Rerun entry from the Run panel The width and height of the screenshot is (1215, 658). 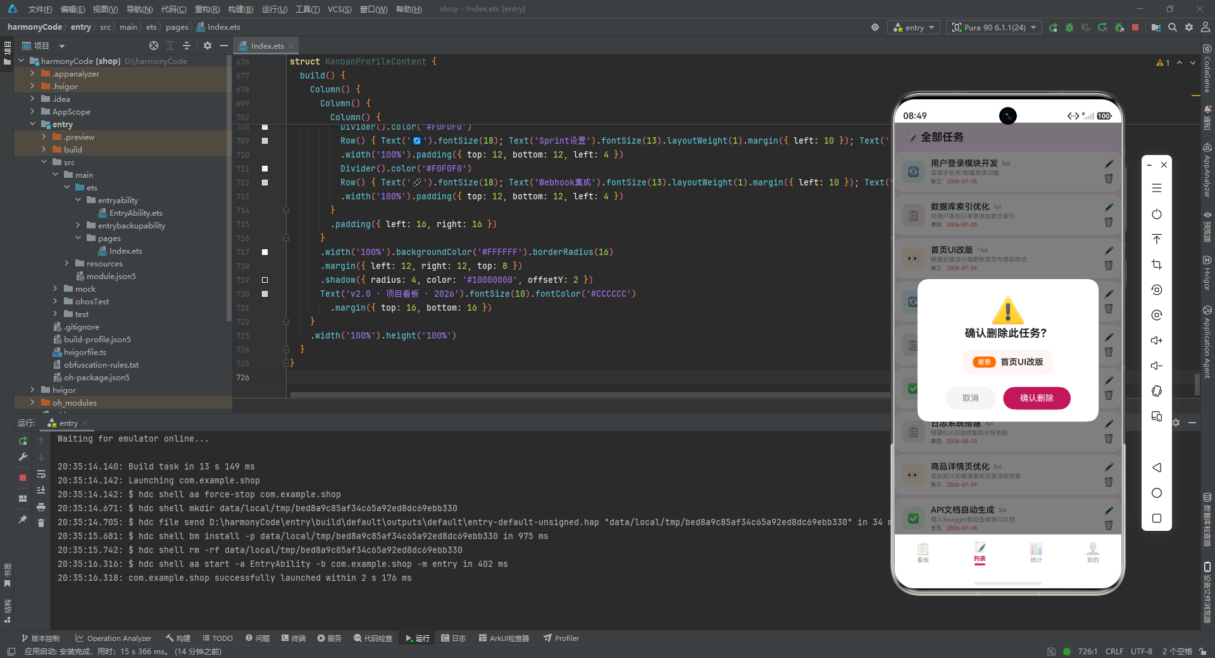click(23, 440)
